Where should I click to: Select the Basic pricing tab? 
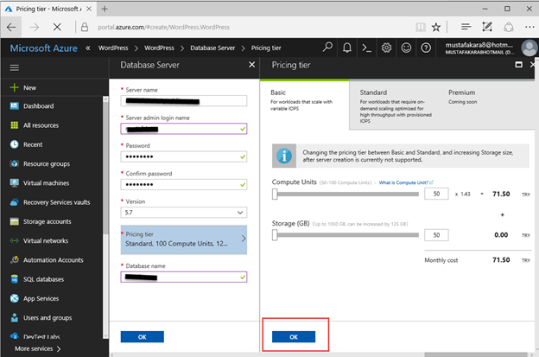304,105
